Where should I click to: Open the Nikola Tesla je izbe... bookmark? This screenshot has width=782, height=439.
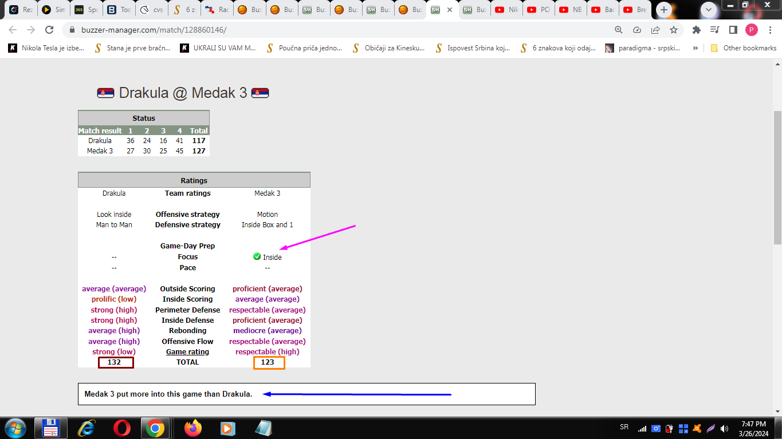pyautogui.click(x=46, y=48)
